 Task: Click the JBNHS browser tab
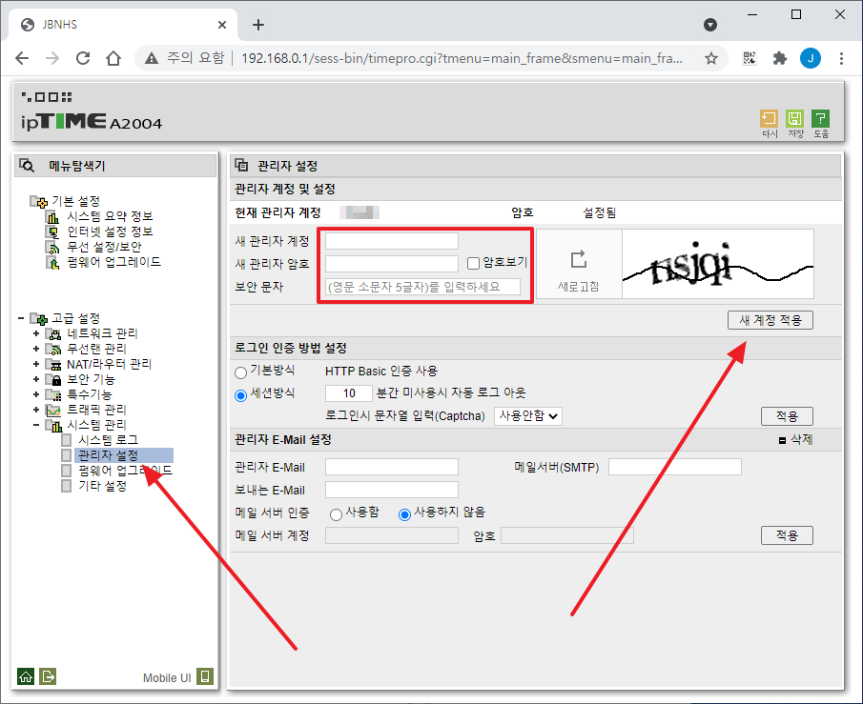click(x=124, y=25)
